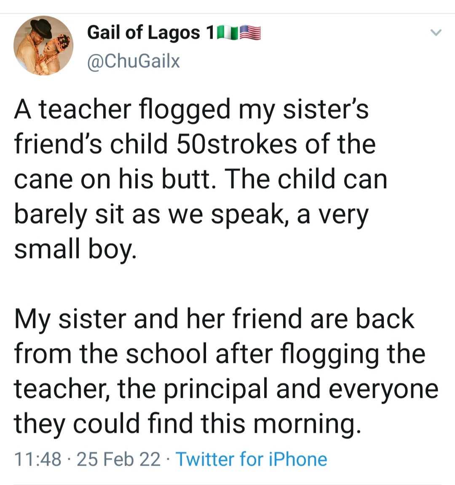This screenshot has width=455, height=485.
Task: Open the tweet options chevron menu
Action: click(436, 33)
